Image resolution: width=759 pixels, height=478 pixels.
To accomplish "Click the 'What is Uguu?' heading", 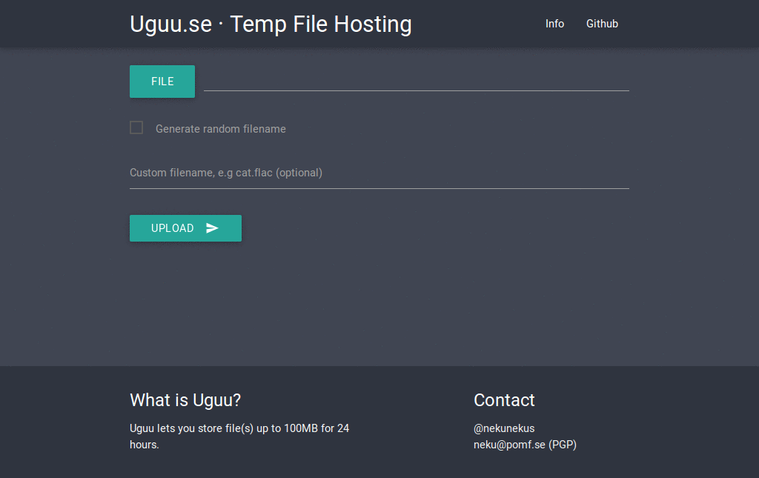I will pyautogui.click(x=185, y=400).
